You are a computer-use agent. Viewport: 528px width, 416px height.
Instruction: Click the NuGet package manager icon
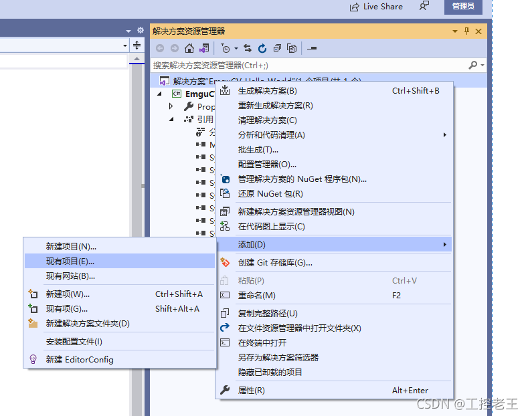[225, 179]
